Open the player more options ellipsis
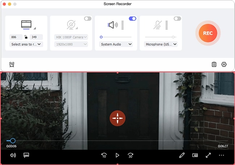235x165 pixels. click(x=221, y=155)
